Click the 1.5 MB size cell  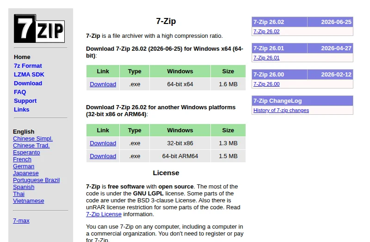[x=228, y=156]
